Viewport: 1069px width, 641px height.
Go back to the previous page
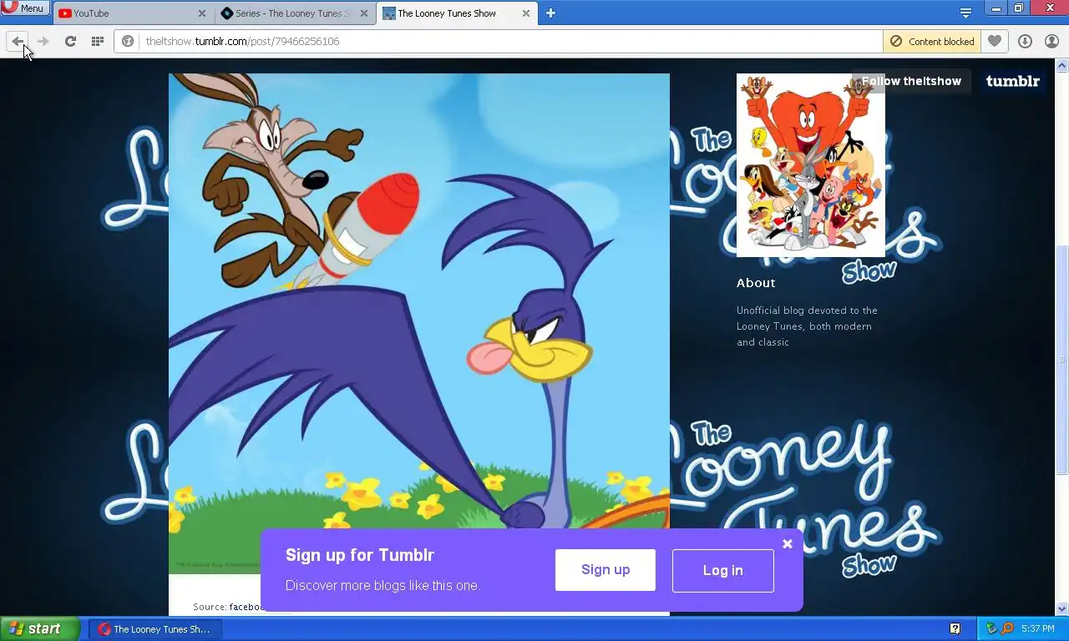(x=18, y=41)
